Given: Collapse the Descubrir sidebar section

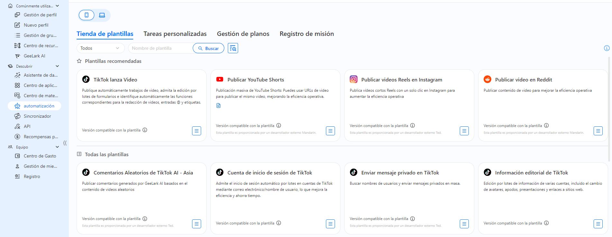Looking at the screenshot, I should click(57, 66).
